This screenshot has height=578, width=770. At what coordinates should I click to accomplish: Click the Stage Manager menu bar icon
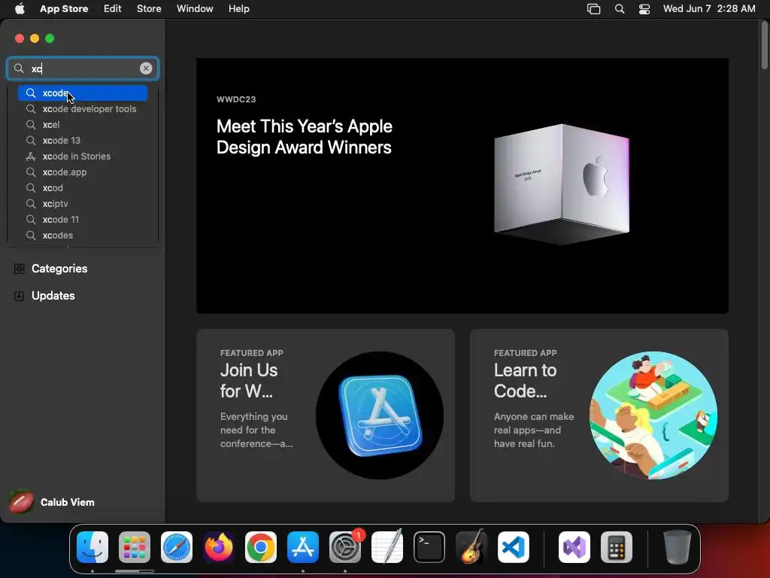click(x=594, y=9)
